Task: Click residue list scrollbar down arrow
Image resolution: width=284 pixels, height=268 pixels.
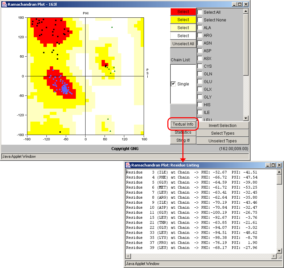Action: pos(246,118)
